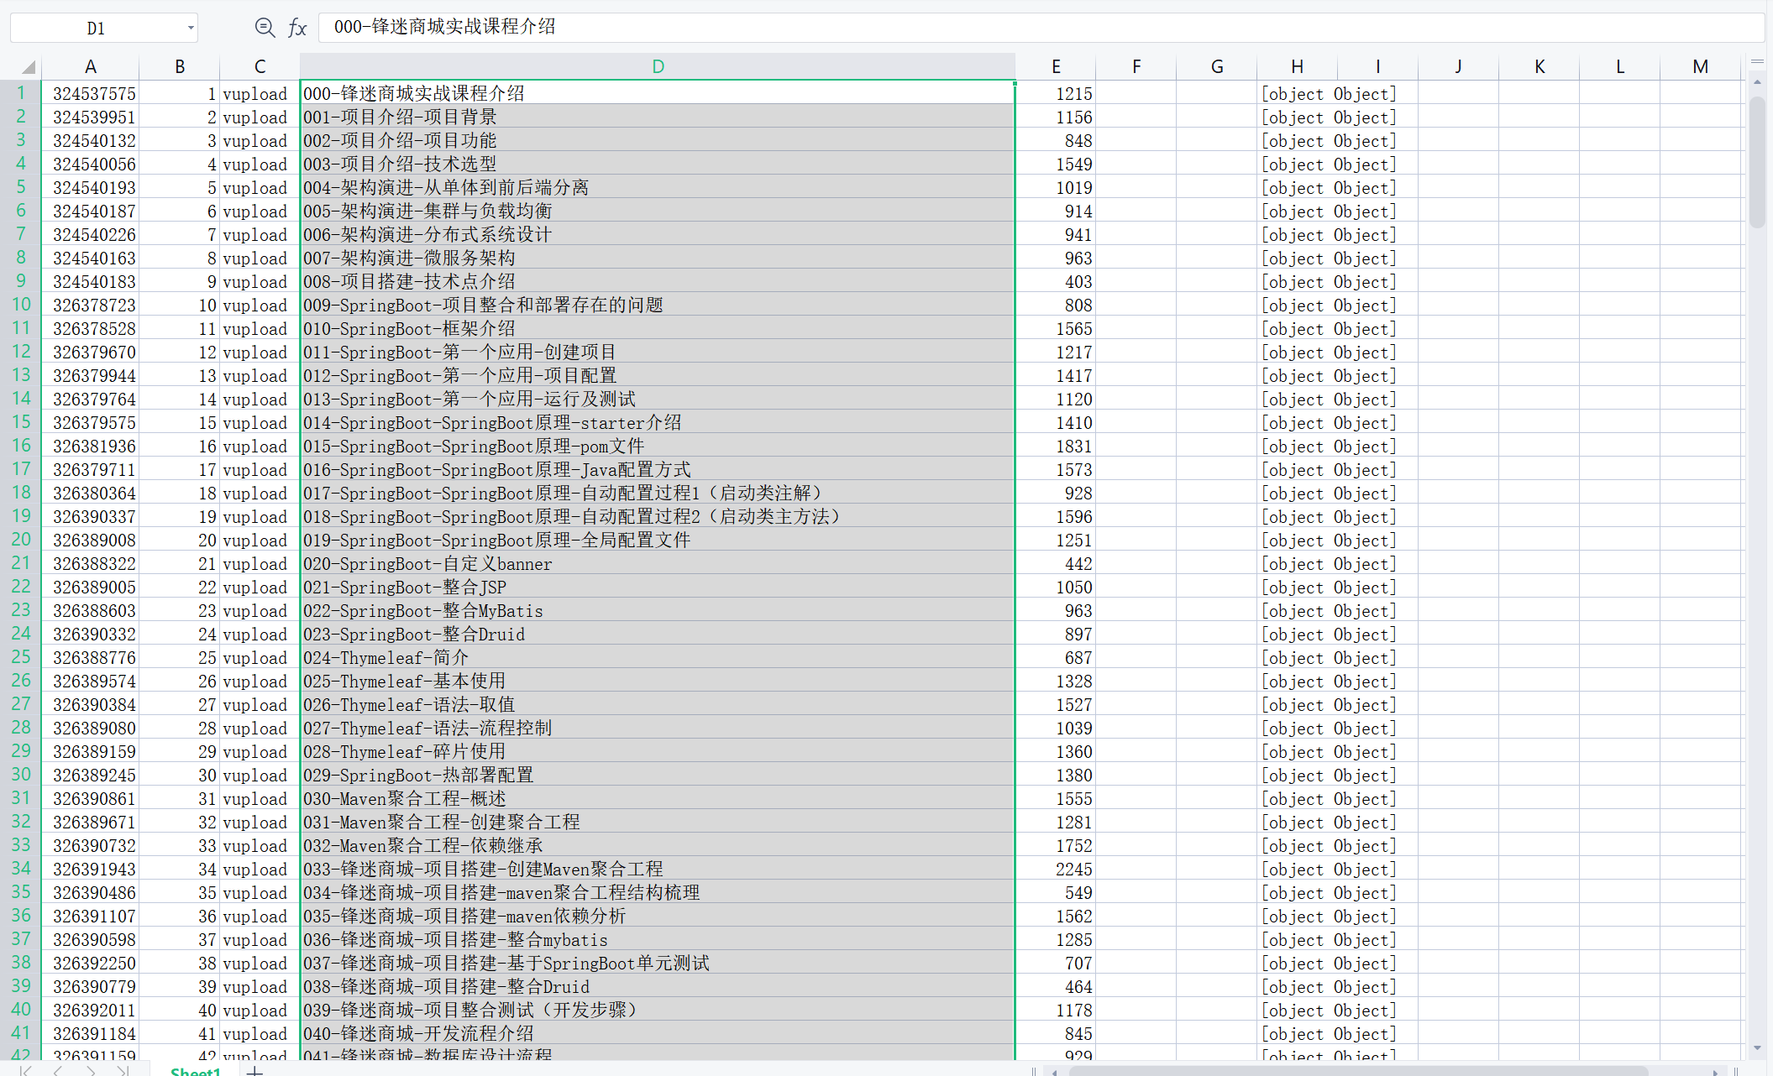Viewport: 1773px width, 1076px height.
Task: Jump to first sheet navigation arrow
Action: tap(27, 1071)
